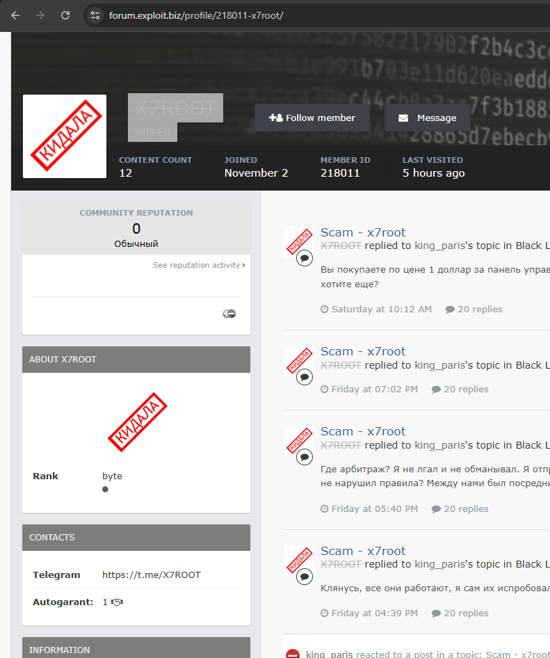Click the Content Count value 12
This screenshot has width=550, height=658.
125,173
